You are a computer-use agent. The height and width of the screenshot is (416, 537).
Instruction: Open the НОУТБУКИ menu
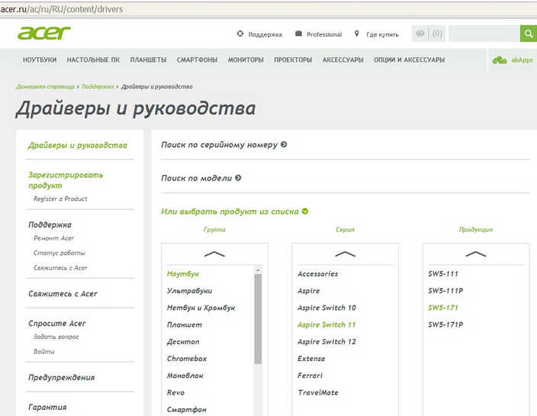[40, 60]
